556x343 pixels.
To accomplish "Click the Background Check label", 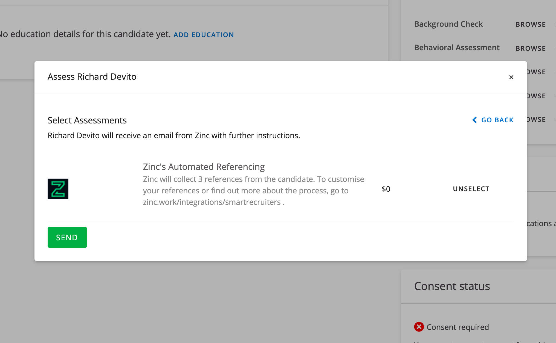I will 448,24.
